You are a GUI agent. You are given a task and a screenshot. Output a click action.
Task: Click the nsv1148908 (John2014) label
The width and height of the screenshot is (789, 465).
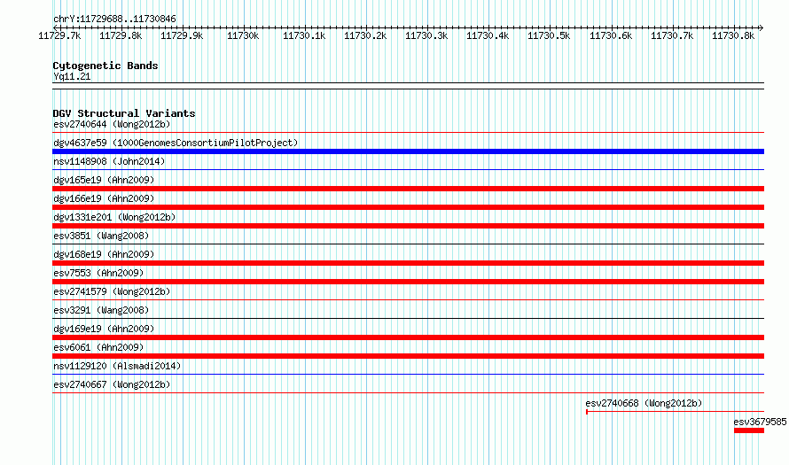pos(109,161)
